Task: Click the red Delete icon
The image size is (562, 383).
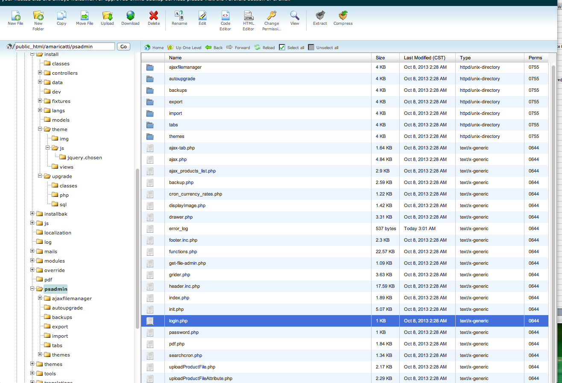Action: coord(154,16)
